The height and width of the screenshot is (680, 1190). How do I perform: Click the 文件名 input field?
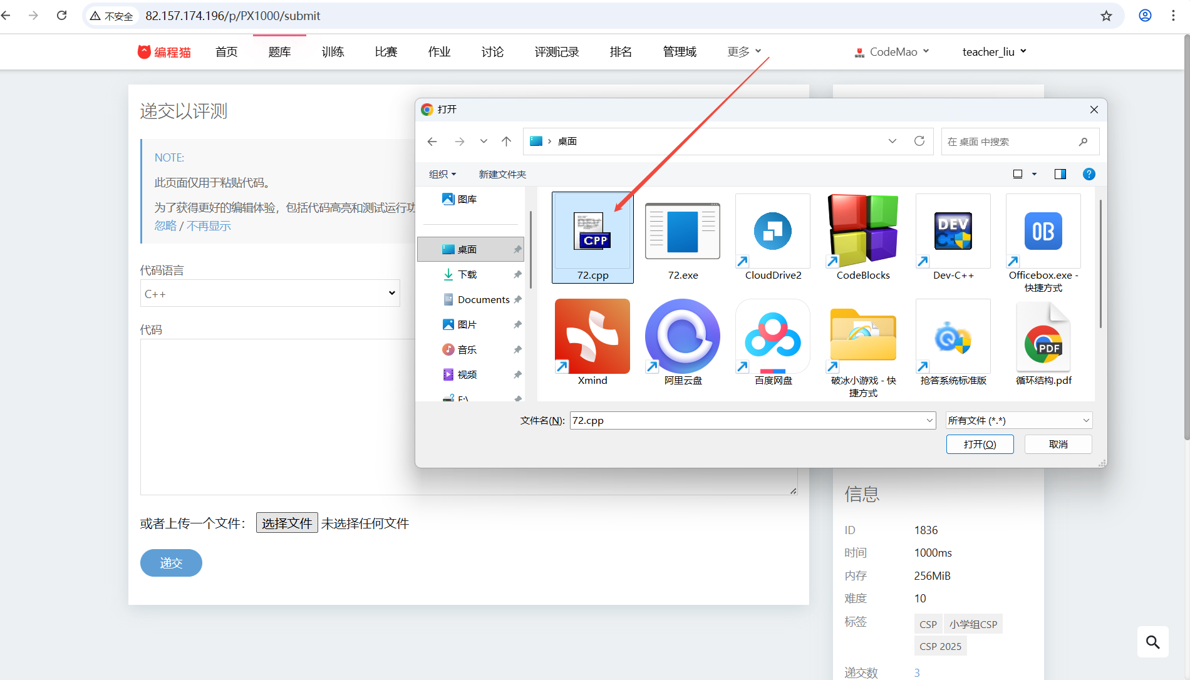pyautogui.click(x=745, y=420)
